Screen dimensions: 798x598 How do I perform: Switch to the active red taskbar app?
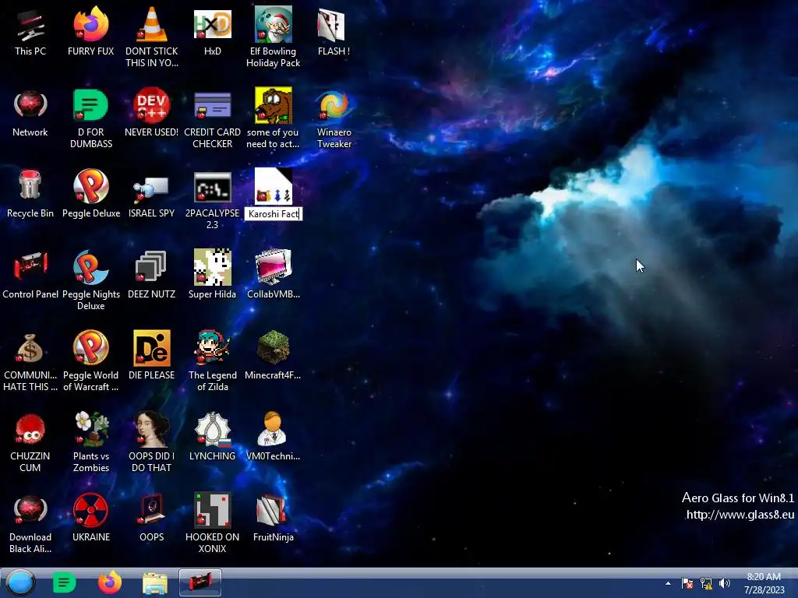[200, 582]
